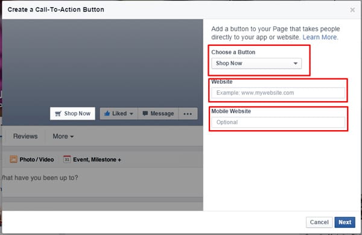362x235 pixels.
Task: Click the thumbs-up Liked icon
Action: (x=107, y=113)
